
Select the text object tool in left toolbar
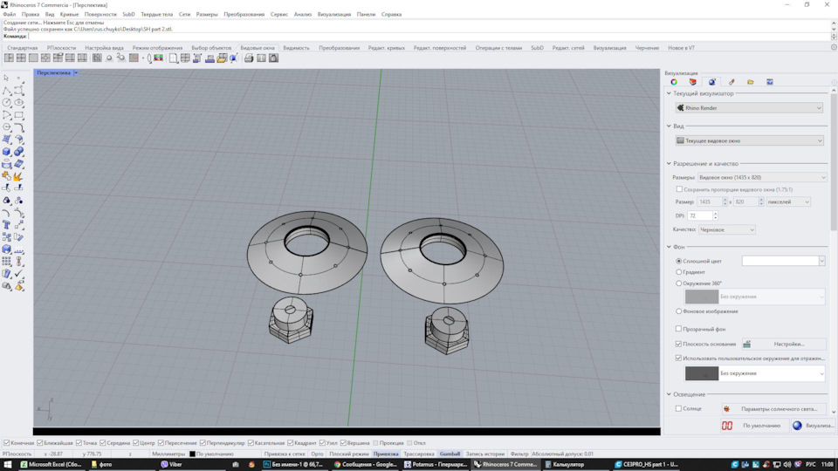click(x=6, y=225)
